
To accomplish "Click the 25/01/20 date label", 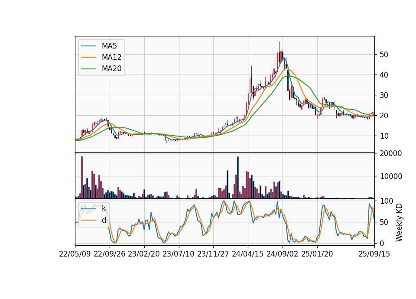I will (317, 254).
